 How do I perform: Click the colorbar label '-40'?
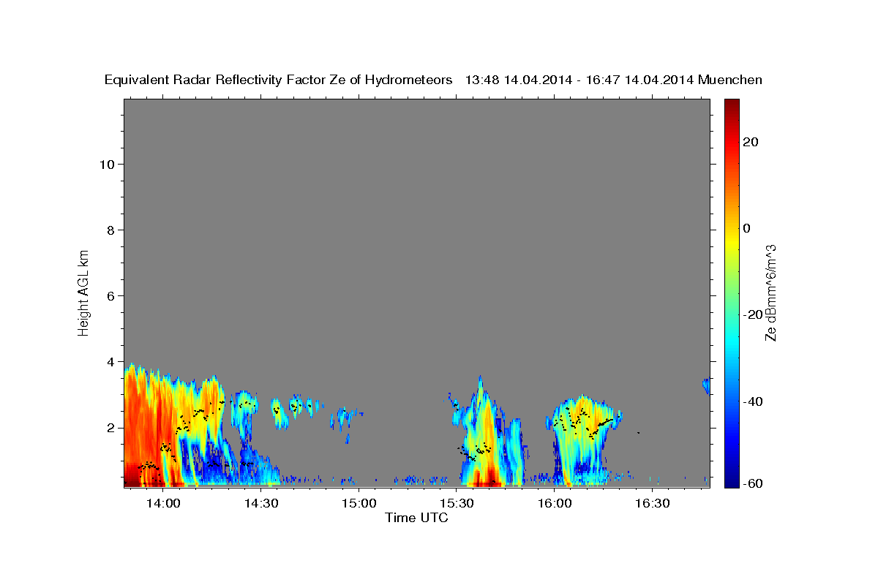click(x=753, y=401)
